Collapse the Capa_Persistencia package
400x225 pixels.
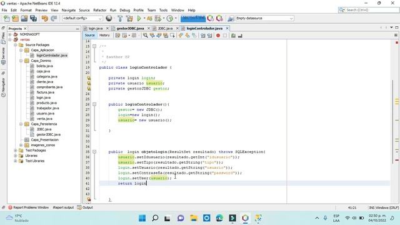[21, 124]
